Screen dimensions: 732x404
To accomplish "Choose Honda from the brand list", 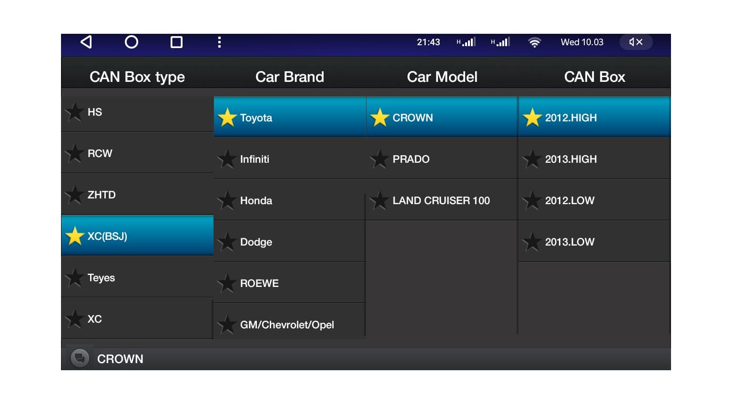I will [x=289, y=201].
